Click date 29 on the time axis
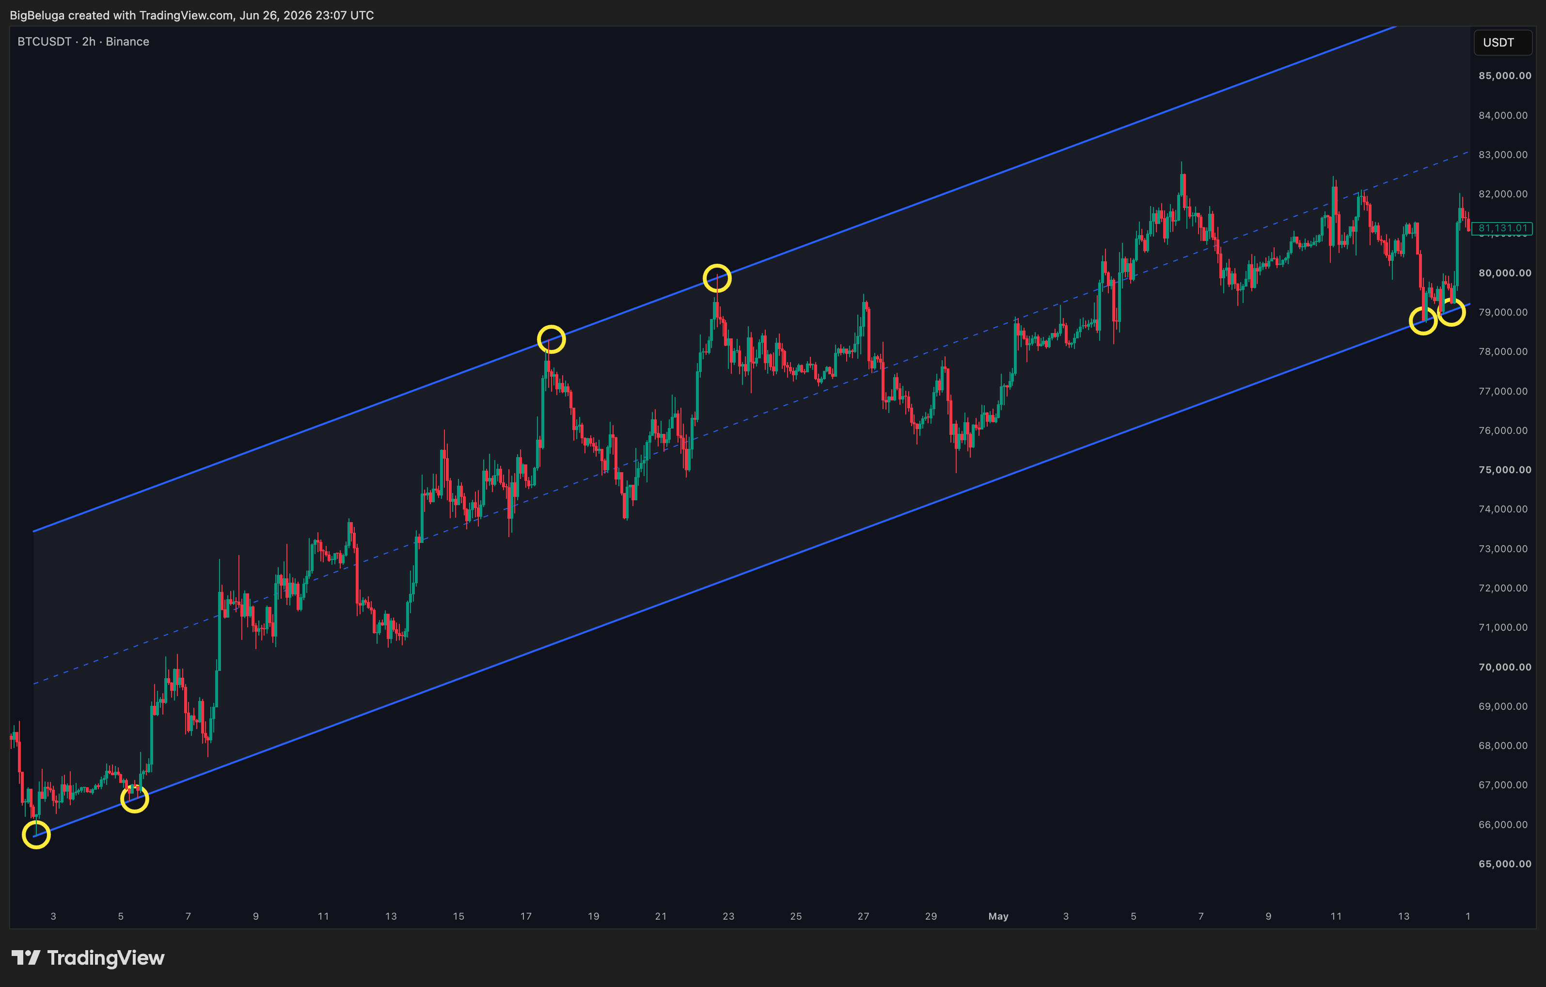The width and height of the screenshot is (1546, 987). [931, 916]
